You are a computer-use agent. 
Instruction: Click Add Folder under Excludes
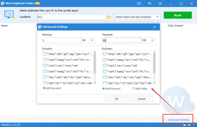[140, 89]
